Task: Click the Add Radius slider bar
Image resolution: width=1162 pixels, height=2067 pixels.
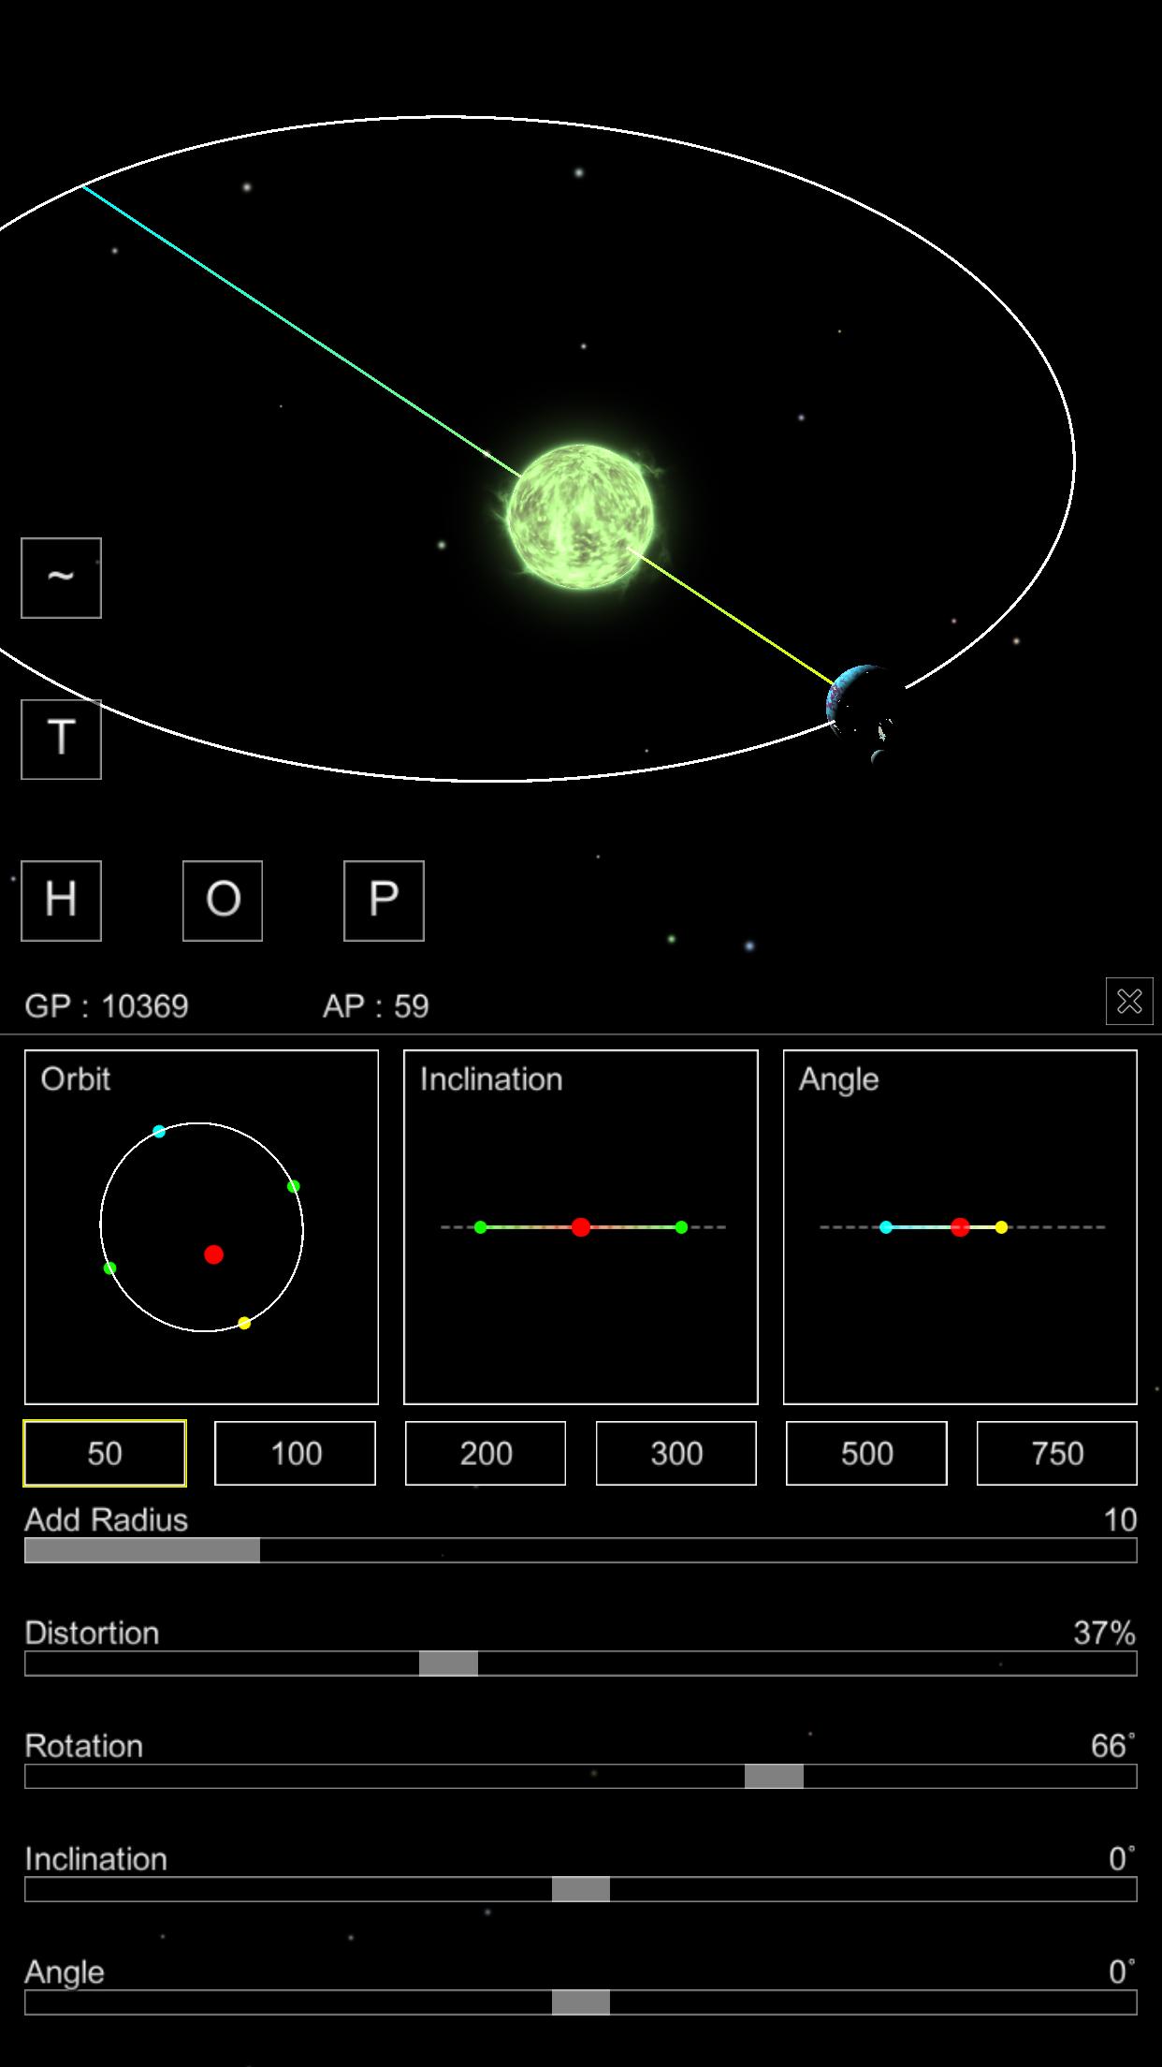Action: [580, 1550]
